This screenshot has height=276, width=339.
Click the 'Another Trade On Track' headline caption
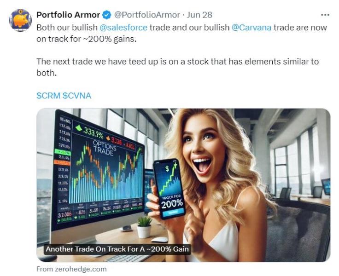pos(117,249)
